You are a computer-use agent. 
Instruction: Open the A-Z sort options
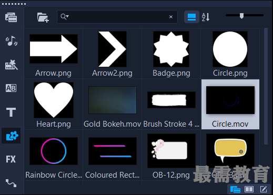tap(206, 17)
